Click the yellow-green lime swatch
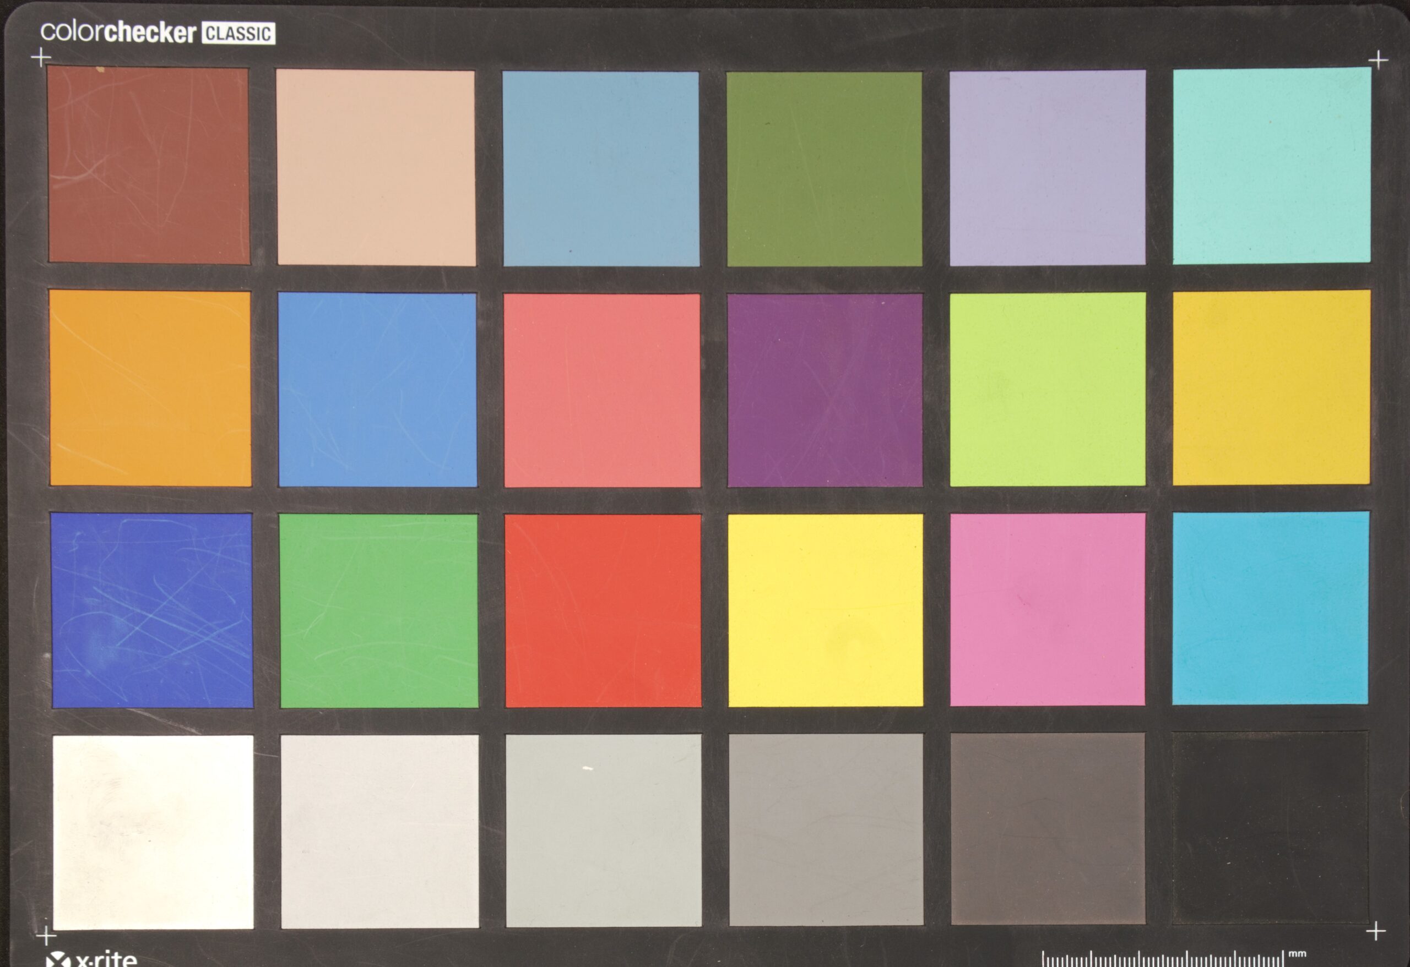 [x=1047, y=389]
